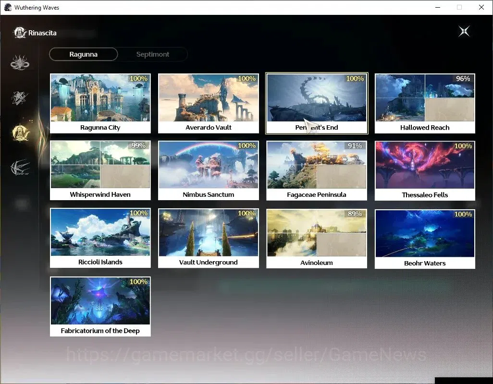Image resolution: width=493 pixels, height=384 pixels.
Task: Click the Rinascita region title text
Action: coord(42,33)
